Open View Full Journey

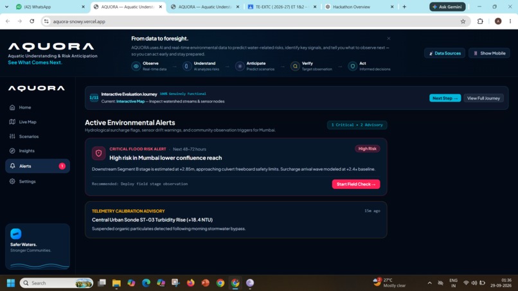pyautogui.click(x=483, y=98)
